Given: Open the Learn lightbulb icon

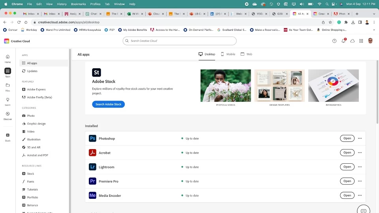Looking at the screenshot, I should tap(8, 99).
